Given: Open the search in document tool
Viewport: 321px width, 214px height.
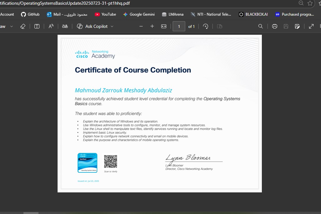Looking at the screenshot, I should (261, 26).
